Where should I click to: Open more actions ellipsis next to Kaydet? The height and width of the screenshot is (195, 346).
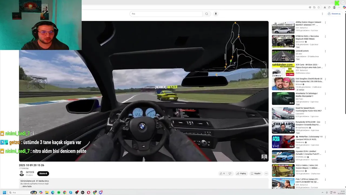[x=266, y=174]
